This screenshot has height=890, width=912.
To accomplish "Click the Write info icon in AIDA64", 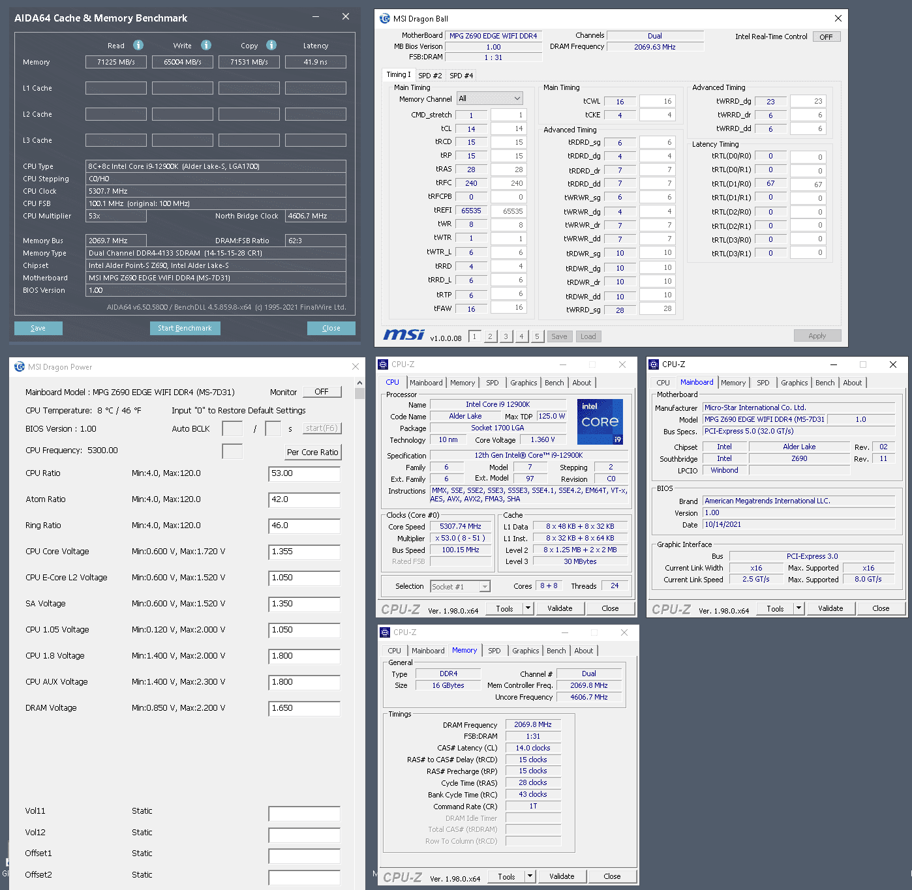I will point(206,45).
